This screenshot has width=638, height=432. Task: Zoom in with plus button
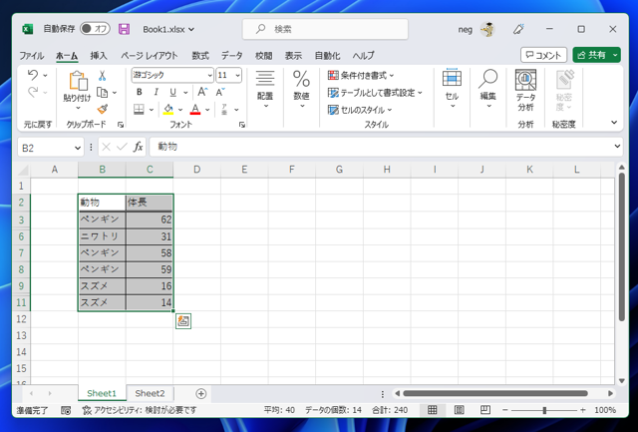tap(583, 410)
